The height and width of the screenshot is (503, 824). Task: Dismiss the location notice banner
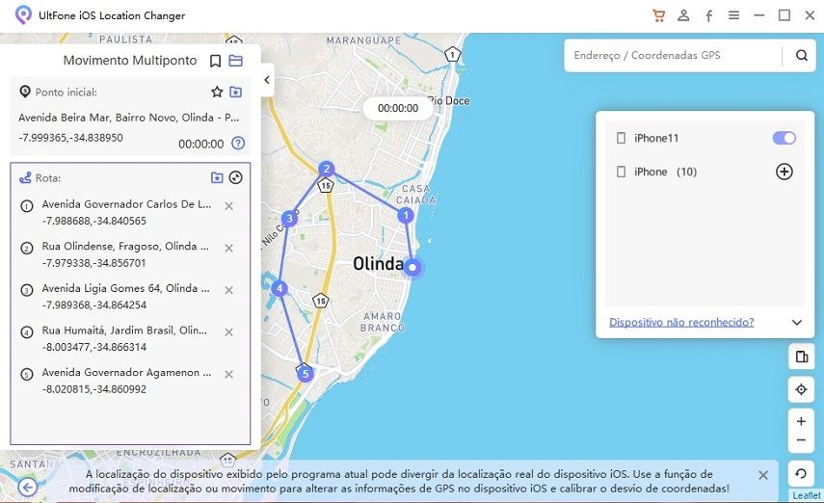763,475
